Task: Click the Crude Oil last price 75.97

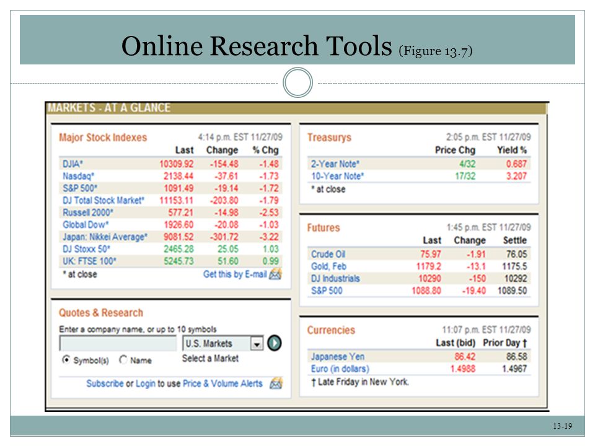Action: click(431, 254)
